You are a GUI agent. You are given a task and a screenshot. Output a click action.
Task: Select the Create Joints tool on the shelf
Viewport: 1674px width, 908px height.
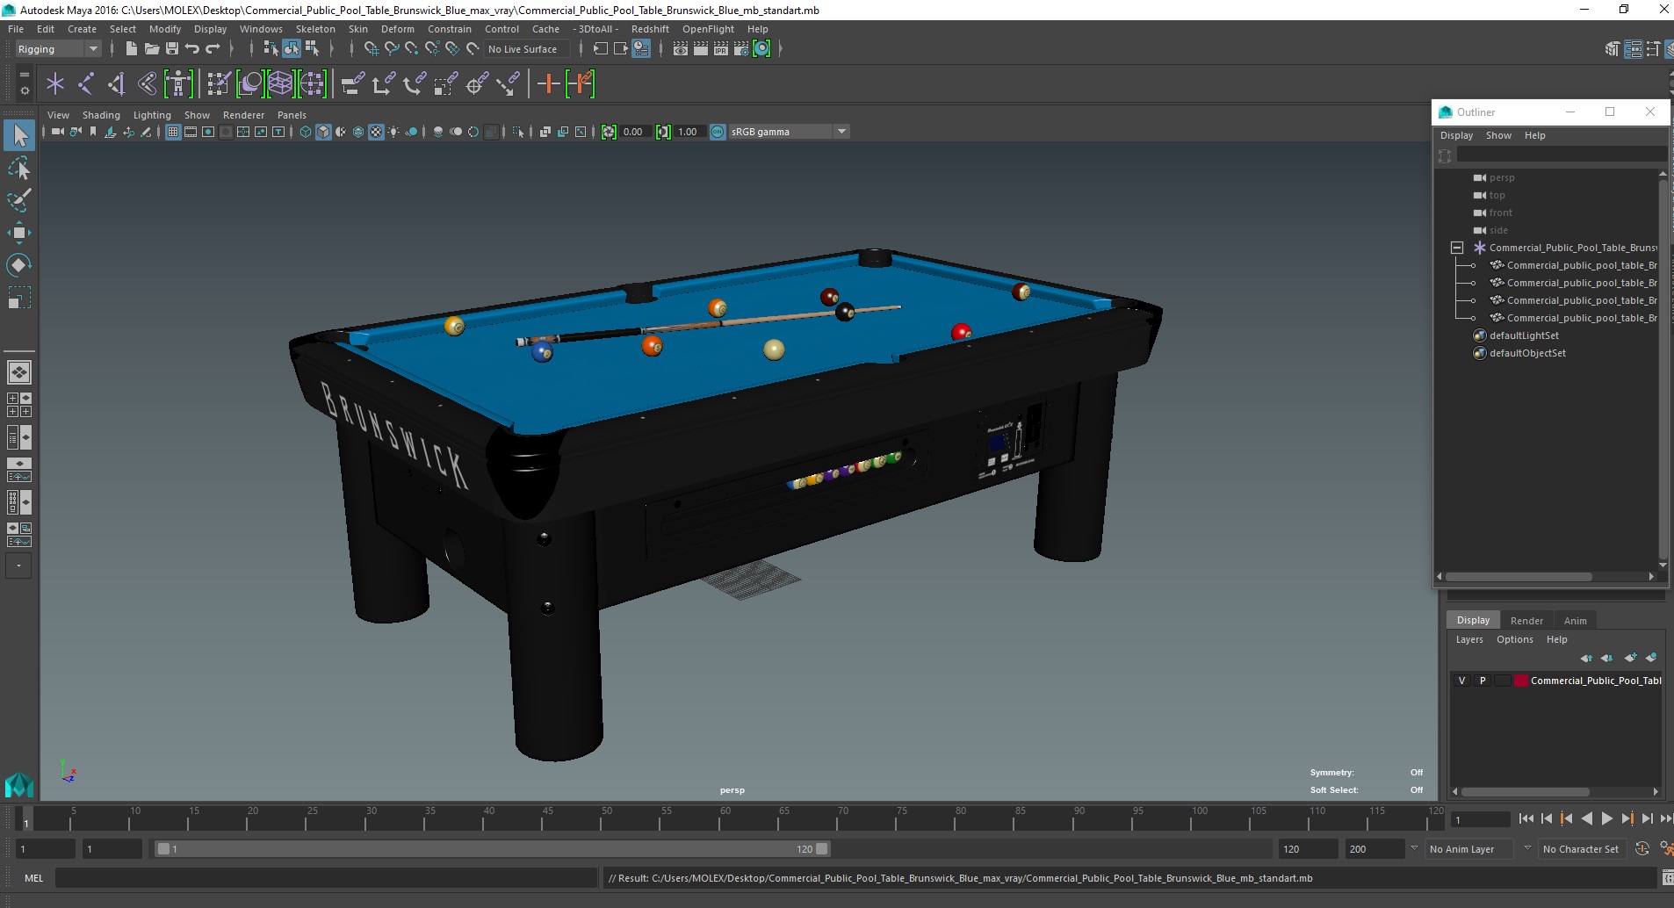click(x=86, y=84)
